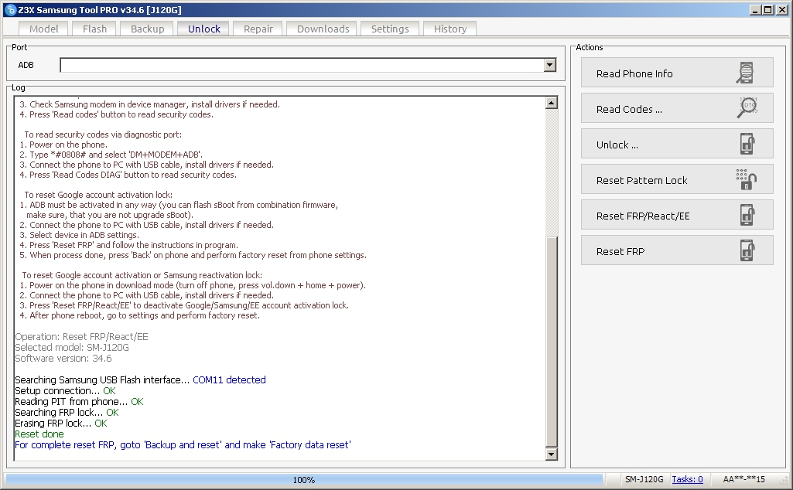Click 'To reset Google account activation lock:' heading
Screen dimensions: 793x490
(98, 195)
